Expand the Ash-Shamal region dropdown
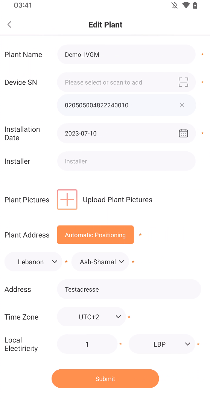The height and width of the screenshot is (402, 210). tap(100, 262)
